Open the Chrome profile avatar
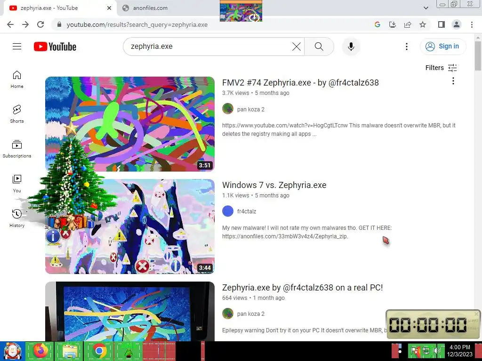This screenshot has width=482, height=361. pyautogui.click(x=457, y=24)
